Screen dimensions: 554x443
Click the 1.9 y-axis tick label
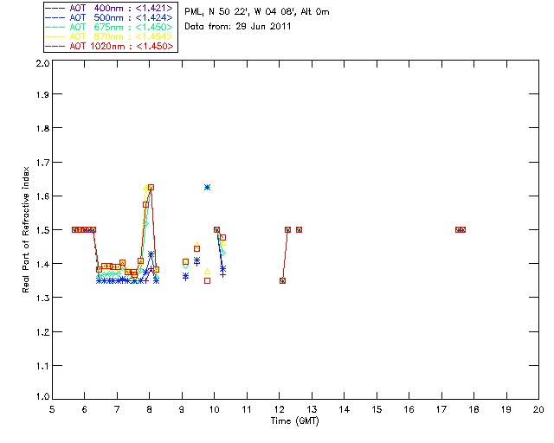tap(42, 94)
